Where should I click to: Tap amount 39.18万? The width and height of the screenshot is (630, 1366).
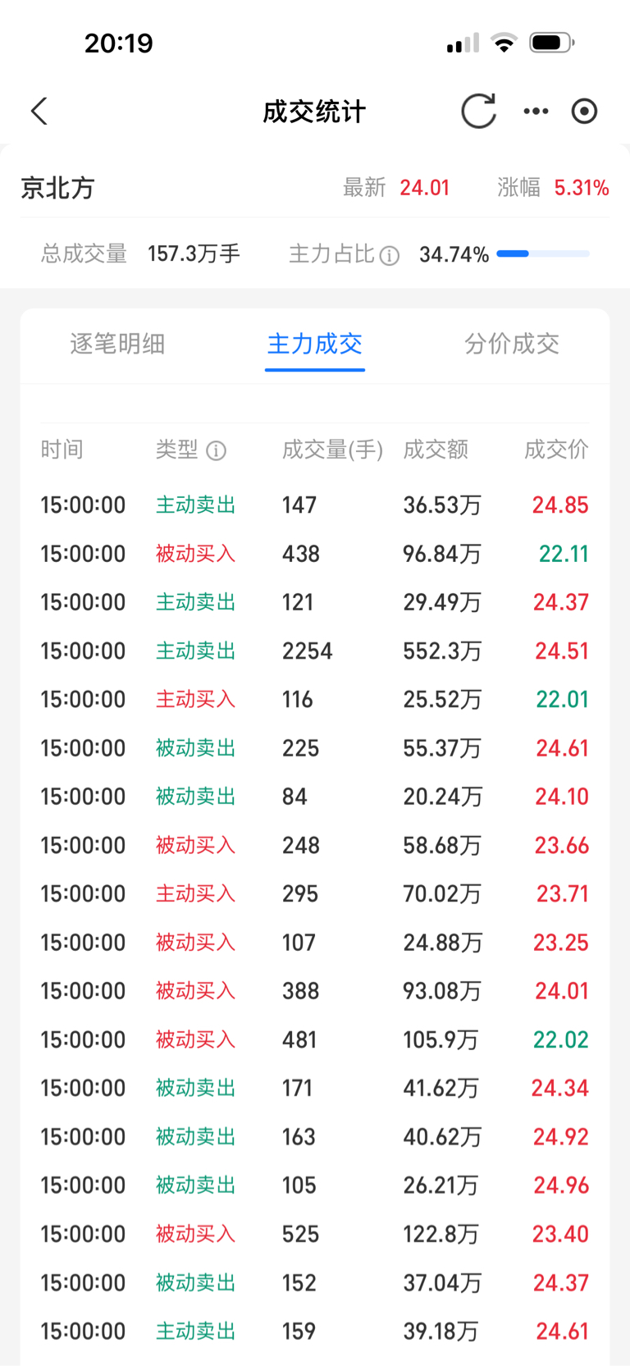coord(441,1331)
